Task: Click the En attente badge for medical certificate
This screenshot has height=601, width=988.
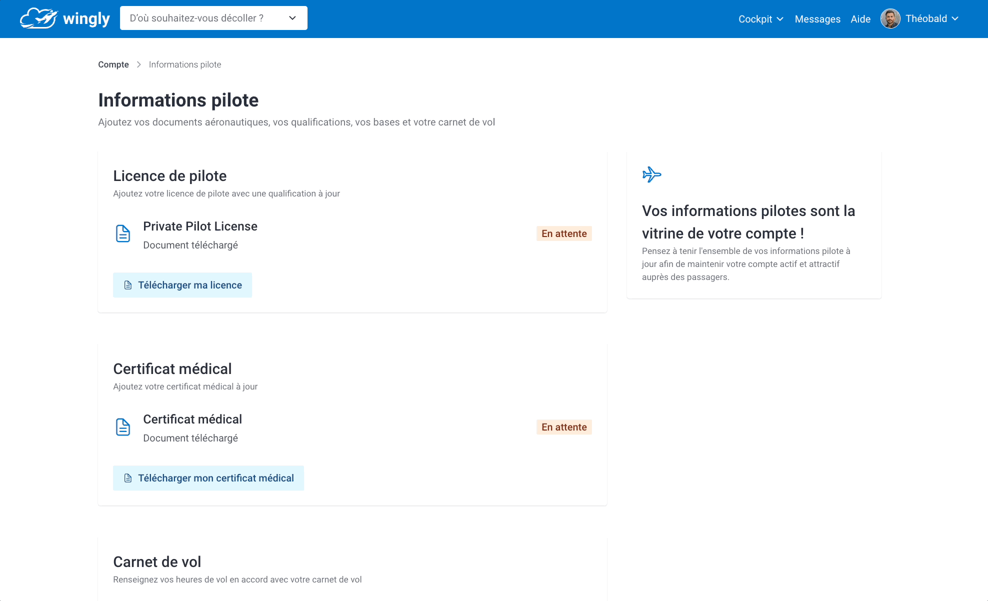Action: coord(564,427)
